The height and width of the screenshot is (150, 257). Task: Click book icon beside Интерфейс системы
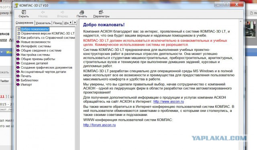tap(18, 46)
